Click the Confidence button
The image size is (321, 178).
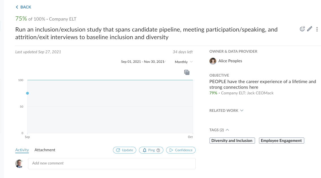[181, 150]
